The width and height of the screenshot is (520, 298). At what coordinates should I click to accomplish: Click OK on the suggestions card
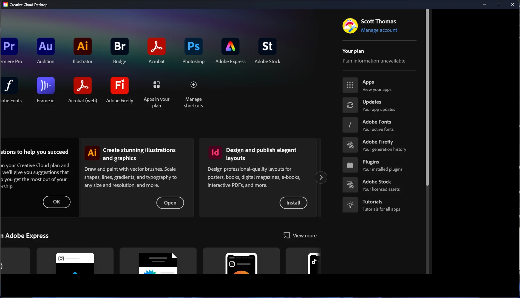click(57, 202)
